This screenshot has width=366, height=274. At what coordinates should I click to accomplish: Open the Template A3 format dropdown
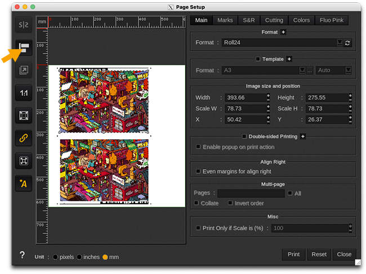pos(302,70)
